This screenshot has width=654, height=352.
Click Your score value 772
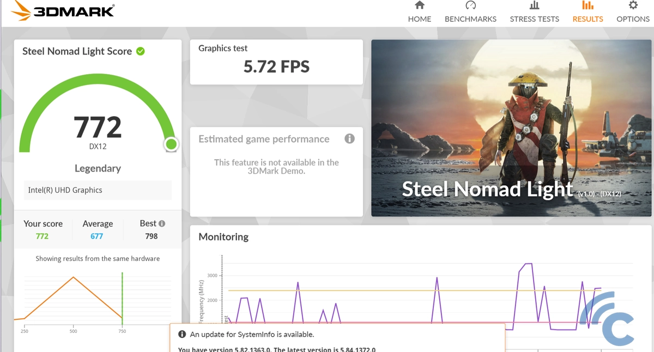pyautogui.click(x=43, y=236)
